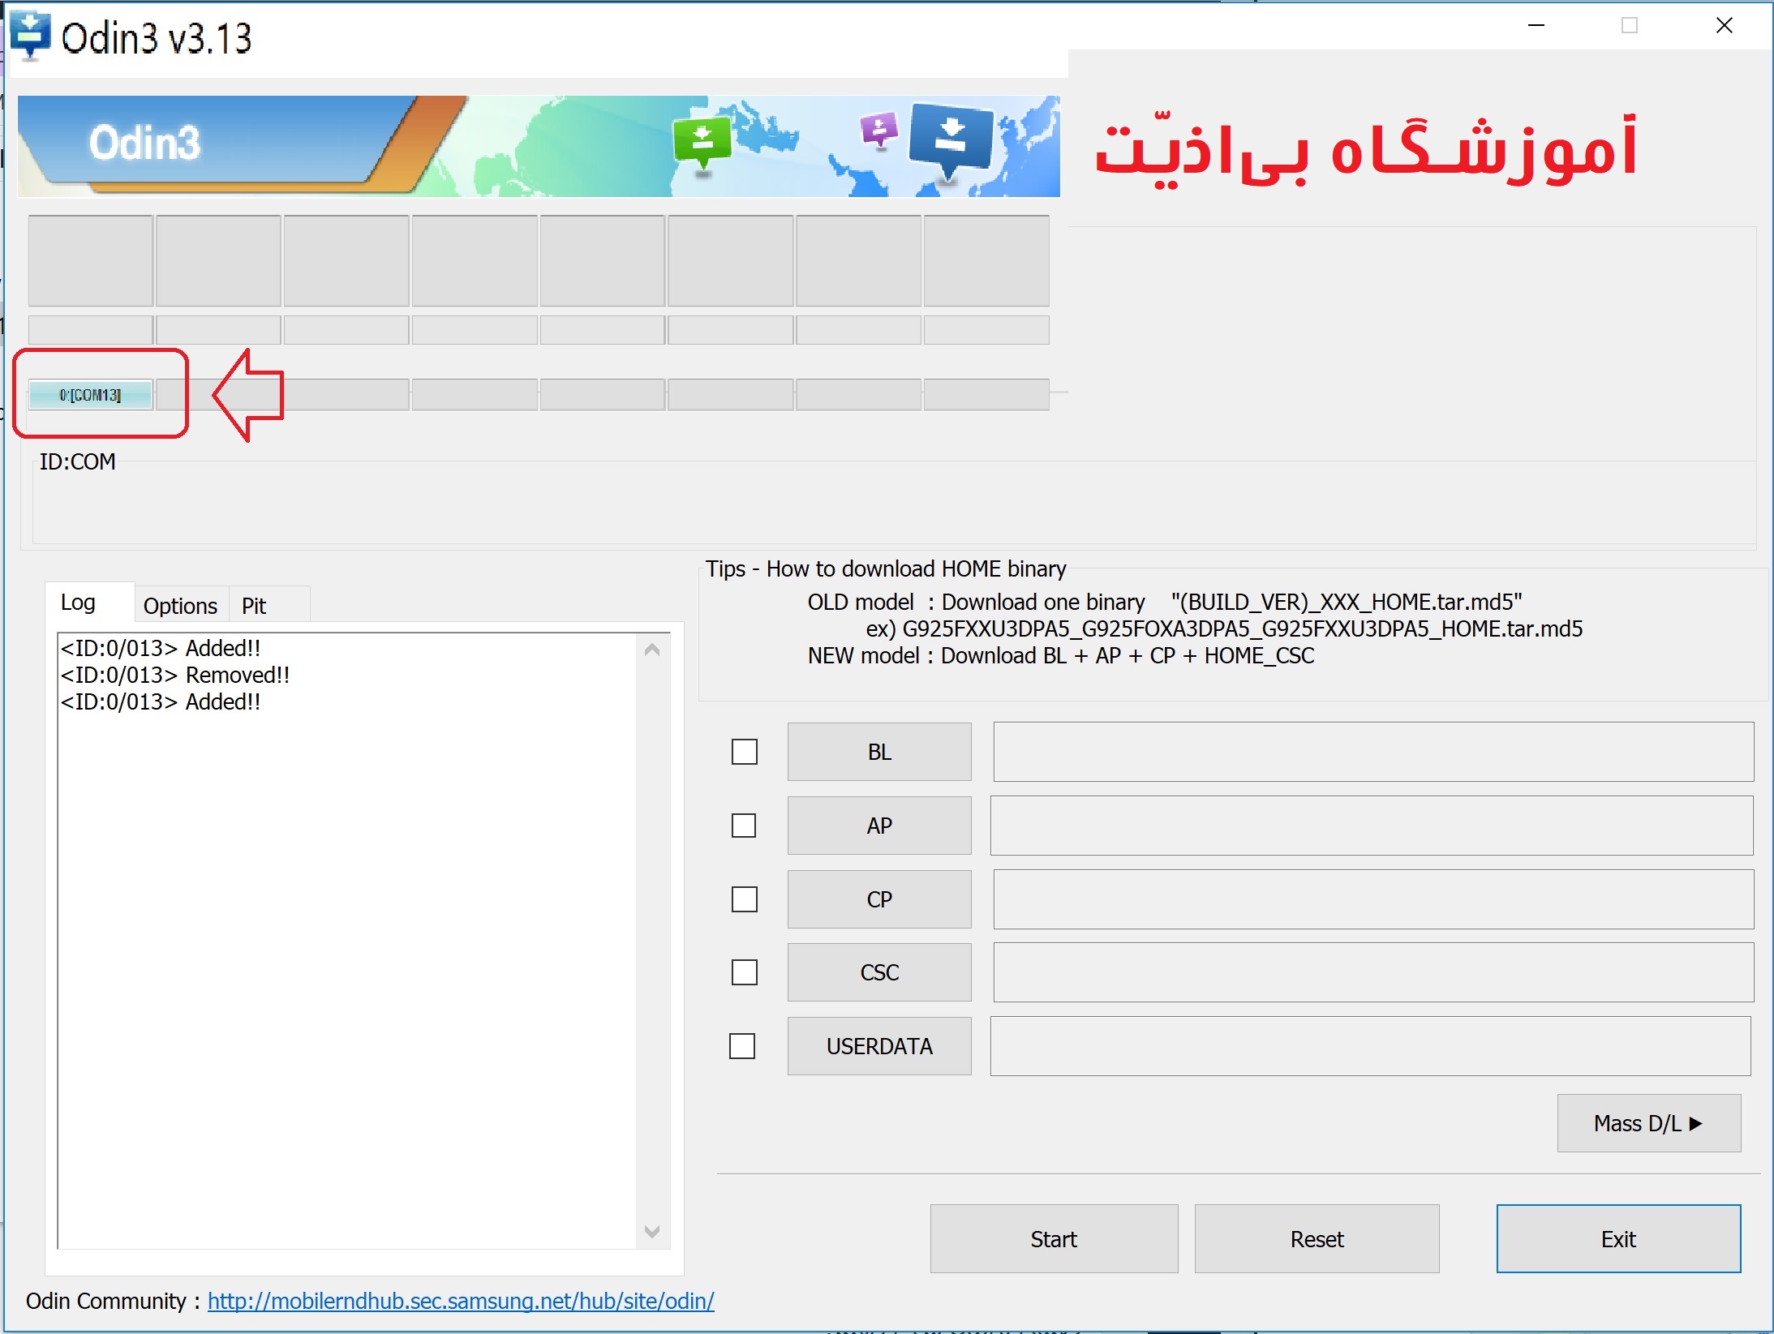Tick the AP checkbox
The height and width of the screenshot is (1334, 1774).
(744, 826)
